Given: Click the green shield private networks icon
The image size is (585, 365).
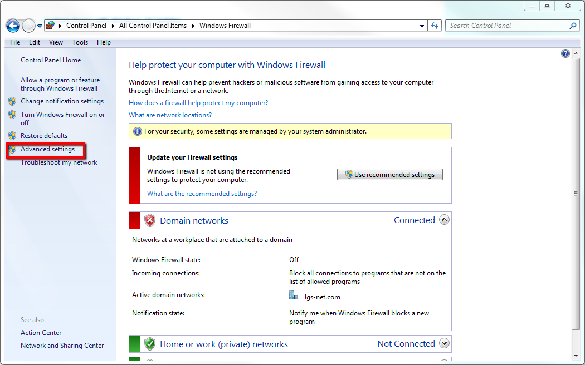Looking at the screenshot, I should 150,344.
